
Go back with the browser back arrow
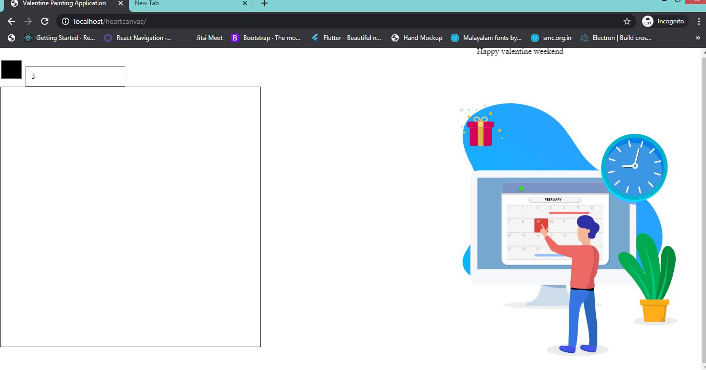(11, 21)
